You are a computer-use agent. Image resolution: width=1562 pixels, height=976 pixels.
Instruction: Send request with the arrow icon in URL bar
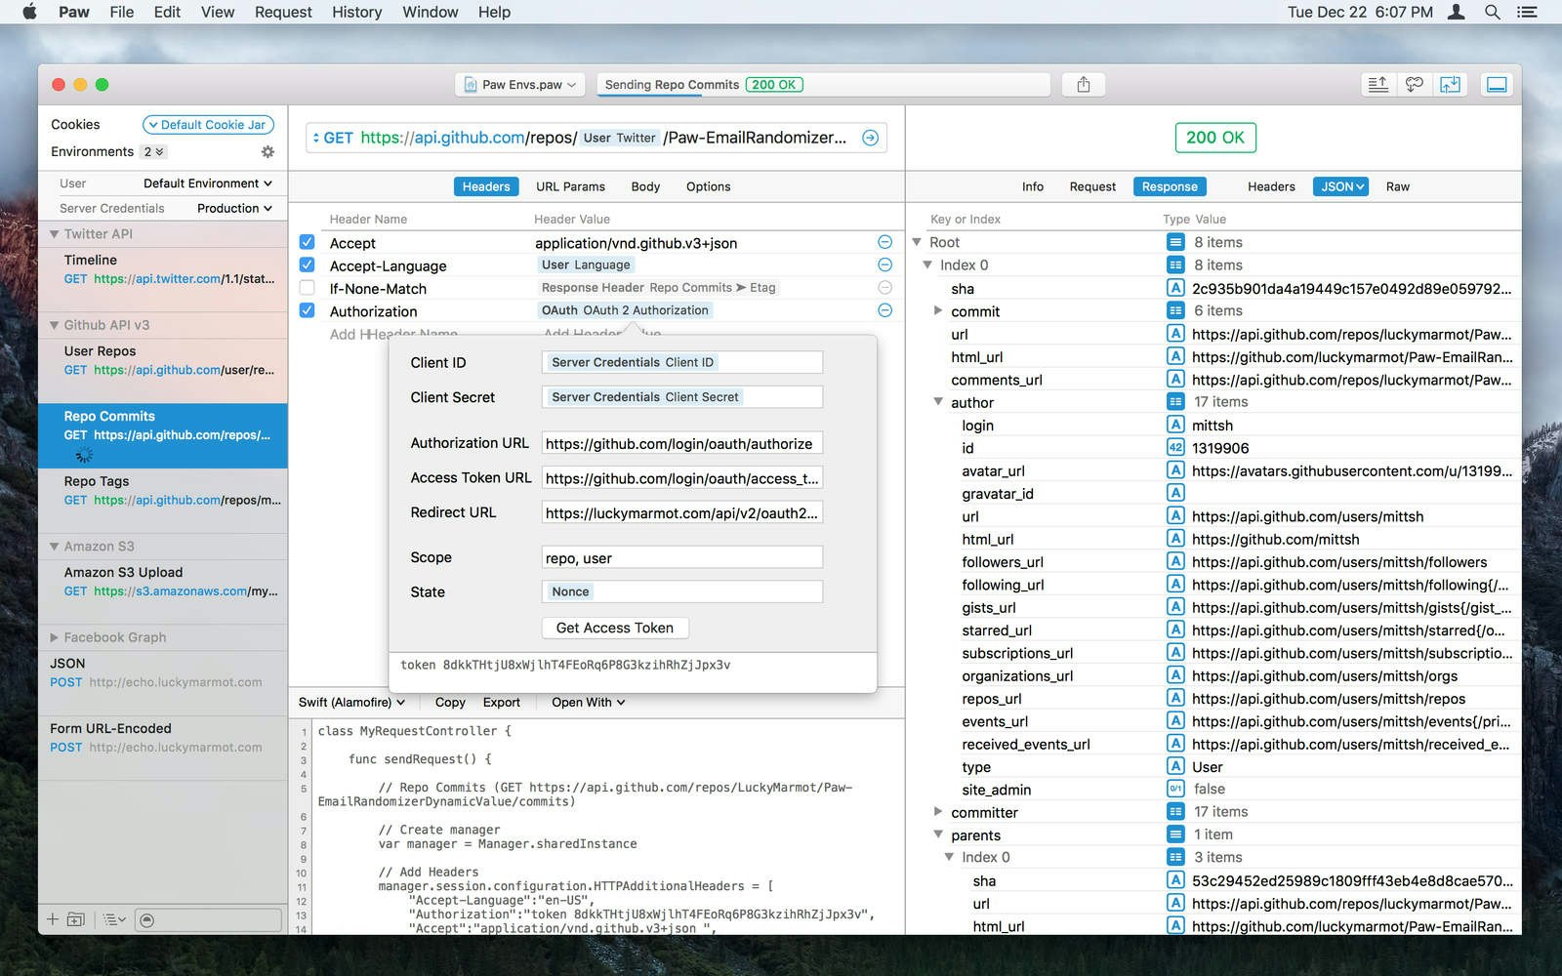click(x=870, y=138)
